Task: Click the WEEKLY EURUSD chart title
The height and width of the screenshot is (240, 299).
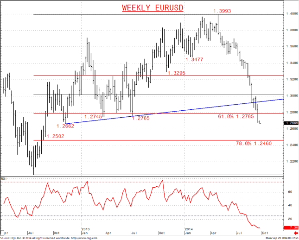Action: 153,8
